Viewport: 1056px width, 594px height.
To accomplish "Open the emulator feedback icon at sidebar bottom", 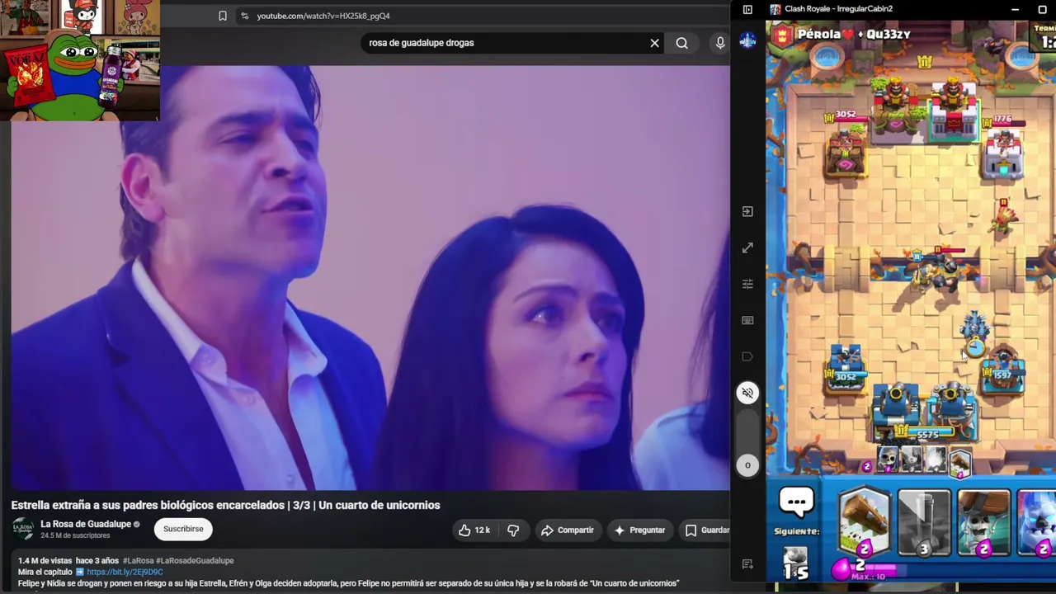I will point(747,564).
